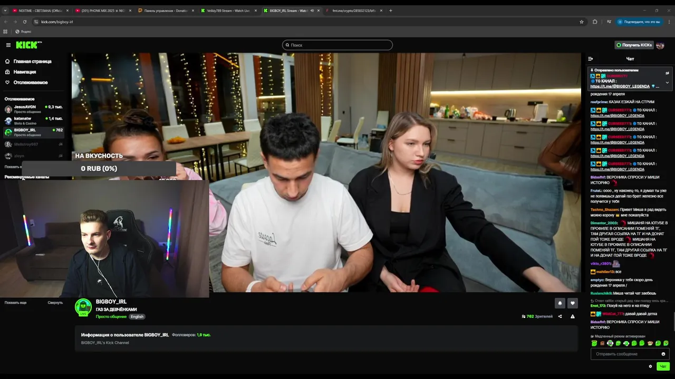The image size is (675, 379).
Task: Switch to Velikiy789 Stream tab
Action: [x=228, y=11]
